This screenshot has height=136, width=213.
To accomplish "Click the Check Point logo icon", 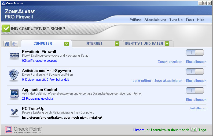I will tap(9, 130).
